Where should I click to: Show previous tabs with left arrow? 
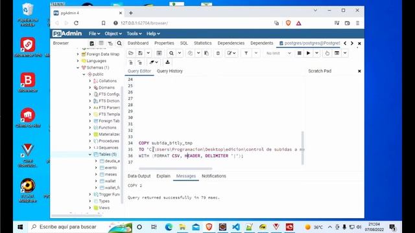[345, 43]
